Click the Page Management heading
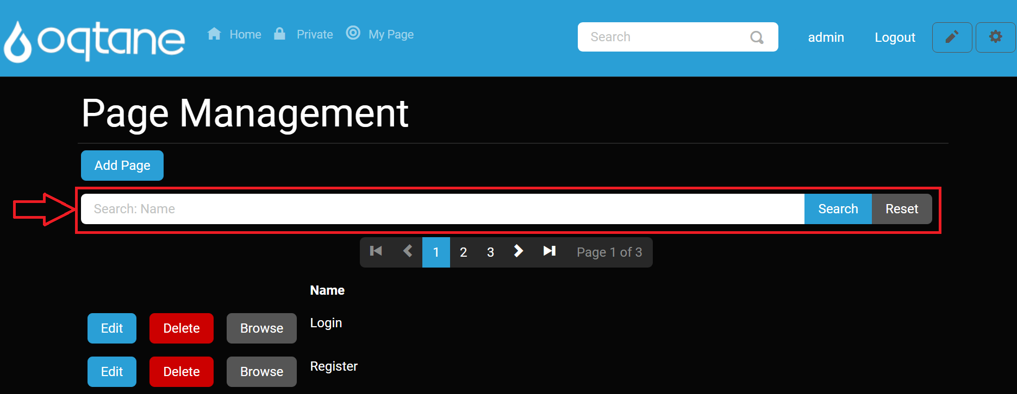The image size is (1017, 394). 245,113
